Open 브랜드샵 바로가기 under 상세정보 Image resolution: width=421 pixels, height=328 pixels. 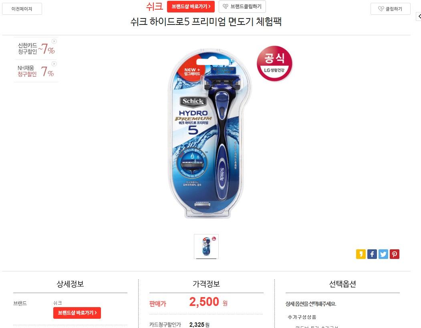[x=77, y=313]
